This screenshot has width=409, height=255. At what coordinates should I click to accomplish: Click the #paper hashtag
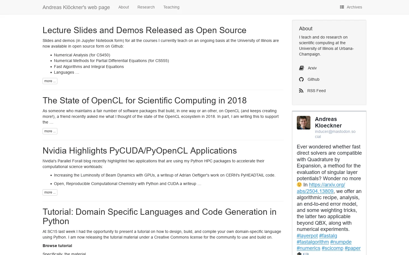point(353,248)
